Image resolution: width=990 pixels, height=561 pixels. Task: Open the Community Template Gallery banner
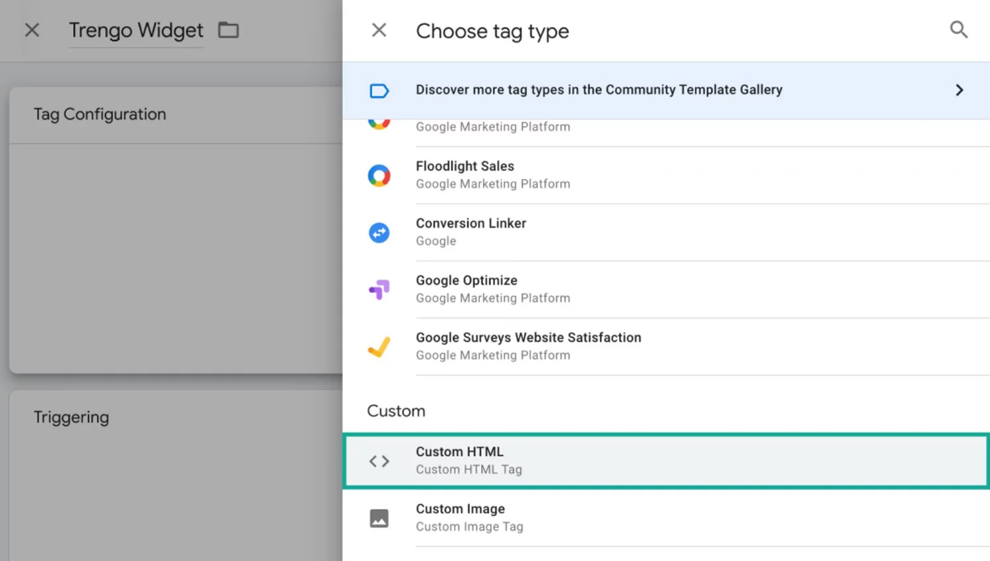(x=599, y=90)
